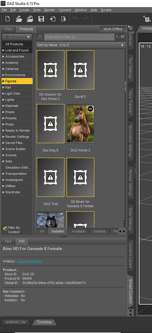Image resolution: width=152 pixels, height=333 pixels.
Task: Switch to the Files tab
Action: point(8,29)
